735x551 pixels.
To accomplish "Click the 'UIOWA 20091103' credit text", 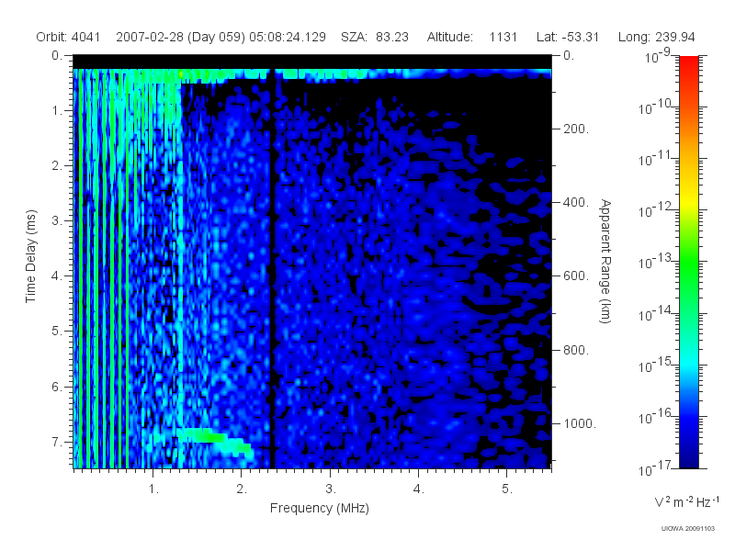I will coord(687,529).
